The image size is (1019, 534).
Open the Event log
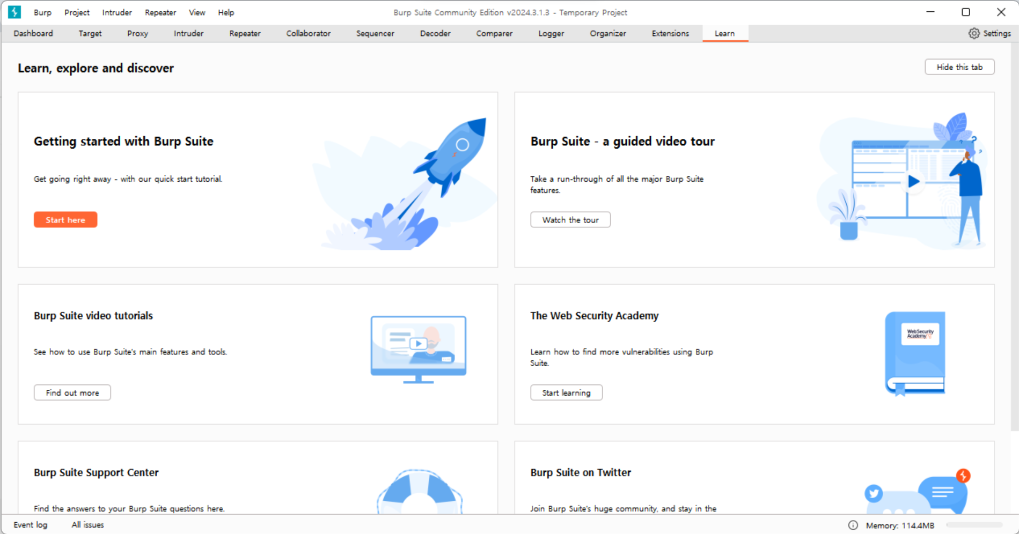(x=31, y=525)
